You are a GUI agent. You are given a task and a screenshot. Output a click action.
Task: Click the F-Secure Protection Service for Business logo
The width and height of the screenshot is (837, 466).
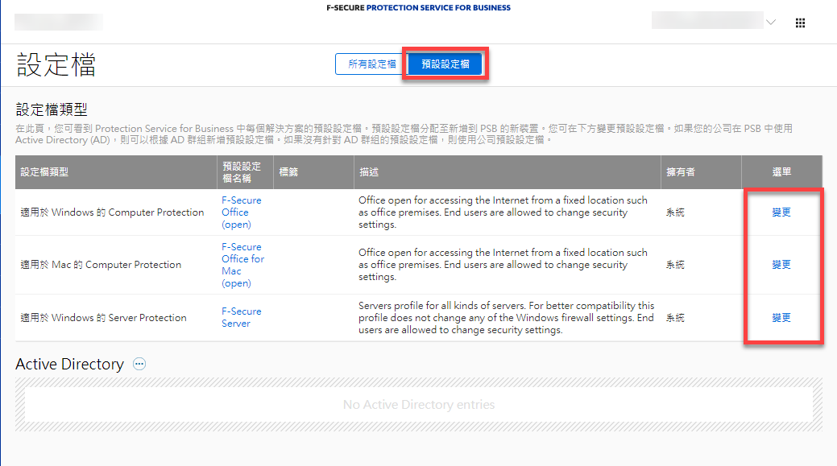pyautogui.click(x=418, y=8)
